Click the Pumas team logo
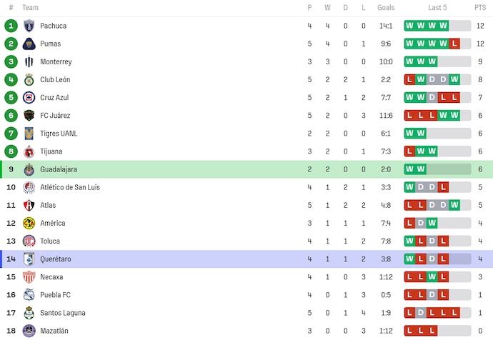 click(29, 44)
